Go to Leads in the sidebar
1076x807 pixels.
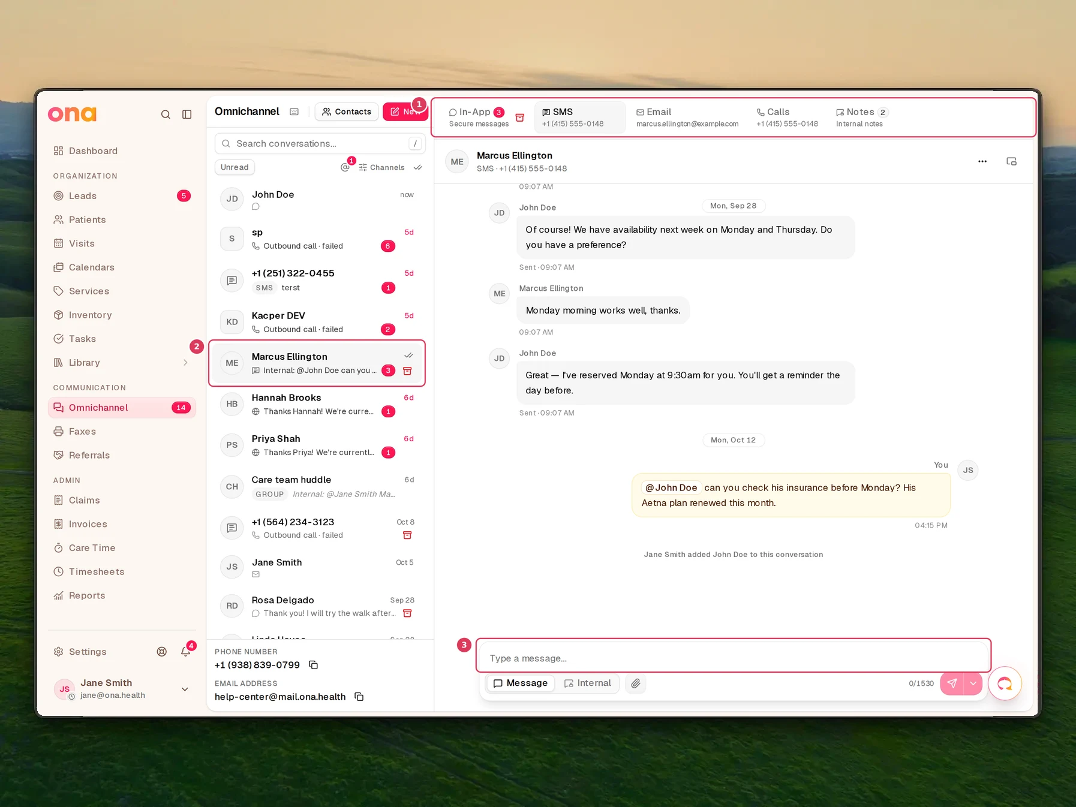(122, 196)
